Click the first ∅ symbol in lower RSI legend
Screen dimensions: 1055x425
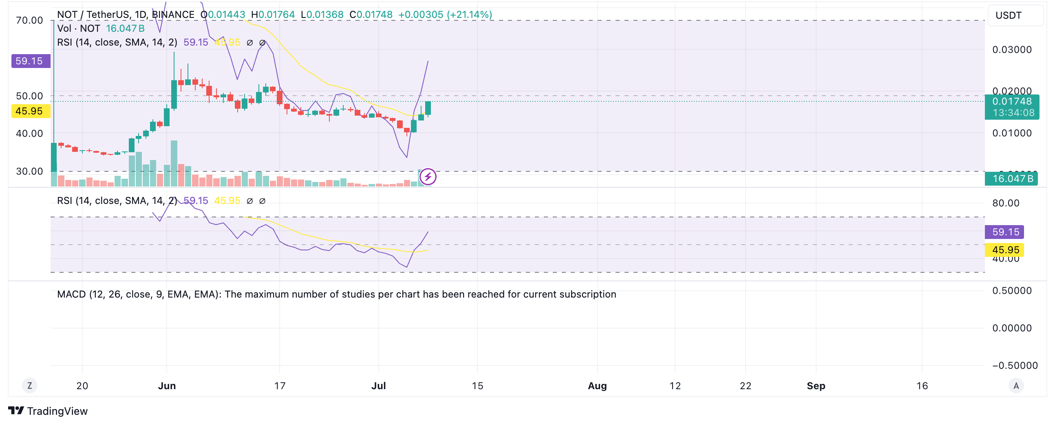click(250, 201)
